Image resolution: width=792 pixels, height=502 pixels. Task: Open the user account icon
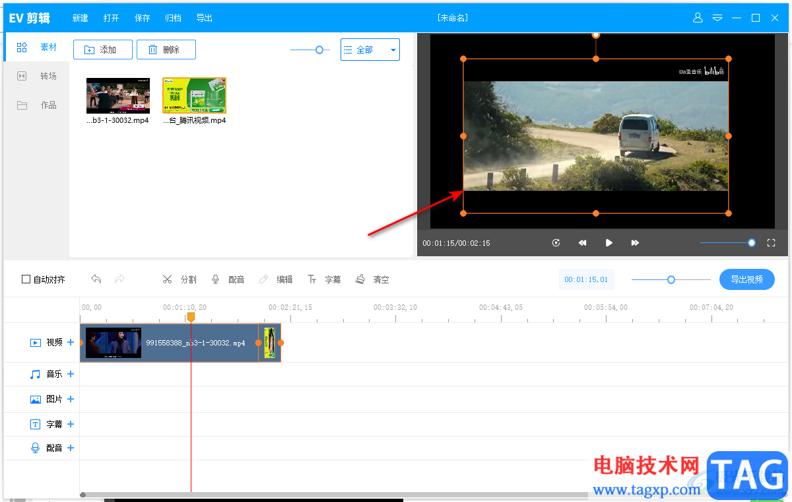click(698, 18)
